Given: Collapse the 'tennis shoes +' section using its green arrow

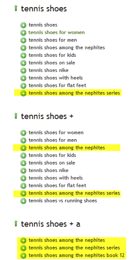Looking at the screenshot, I should [16, 116].
